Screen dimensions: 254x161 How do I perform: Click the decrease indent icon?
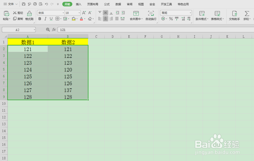117,13
